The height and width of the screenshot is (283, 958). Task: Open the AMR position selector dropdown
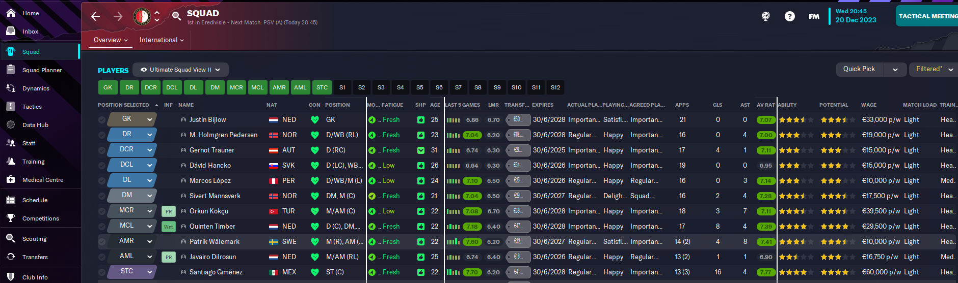[x=132, y=241]
